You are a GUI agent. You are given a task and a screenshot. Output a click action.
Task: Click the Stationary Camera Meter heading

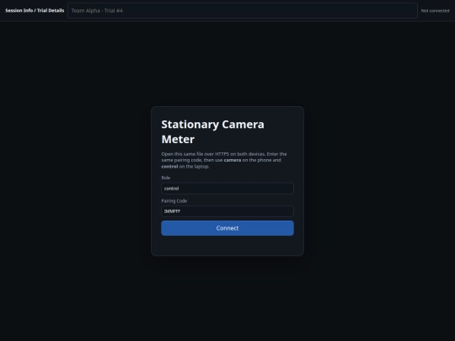tap(212, 132)
